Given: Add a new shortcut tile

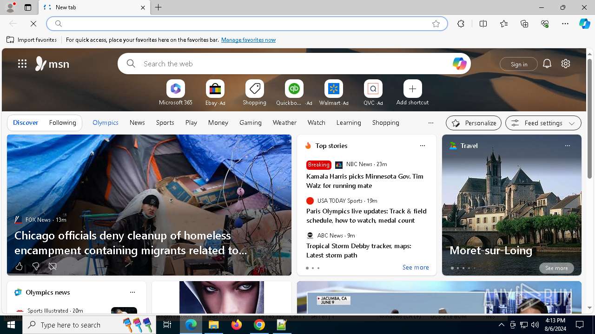Looking at the screenshot, I should click(x=412, y=93).
